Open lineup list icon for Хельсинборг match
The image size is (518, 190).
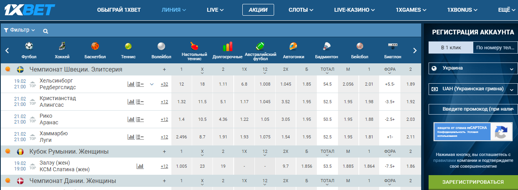point(140,84)
